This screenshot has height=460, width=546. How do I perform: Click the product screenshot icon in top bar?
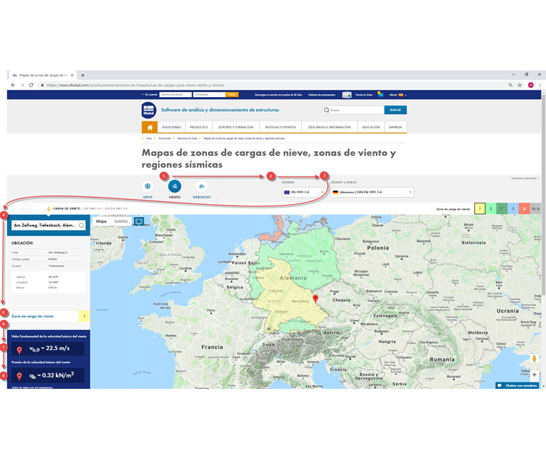coord(346,94)
